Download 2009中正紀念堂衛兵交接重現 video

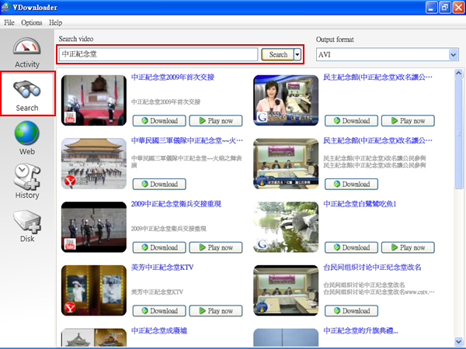click(x=159, y=247)
